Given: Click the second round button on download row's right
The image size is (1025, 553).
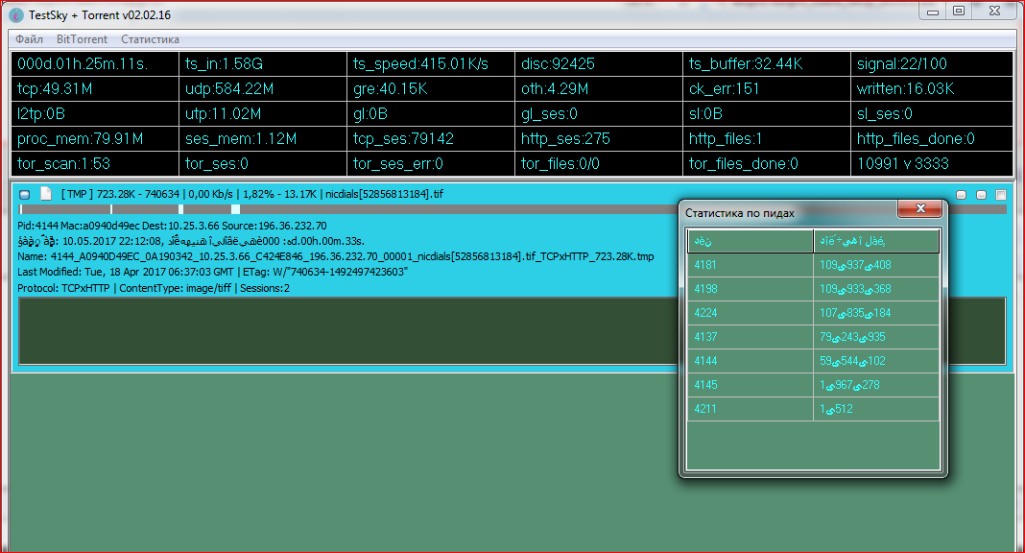Looking at the screenshot, I should coord(981,195).
